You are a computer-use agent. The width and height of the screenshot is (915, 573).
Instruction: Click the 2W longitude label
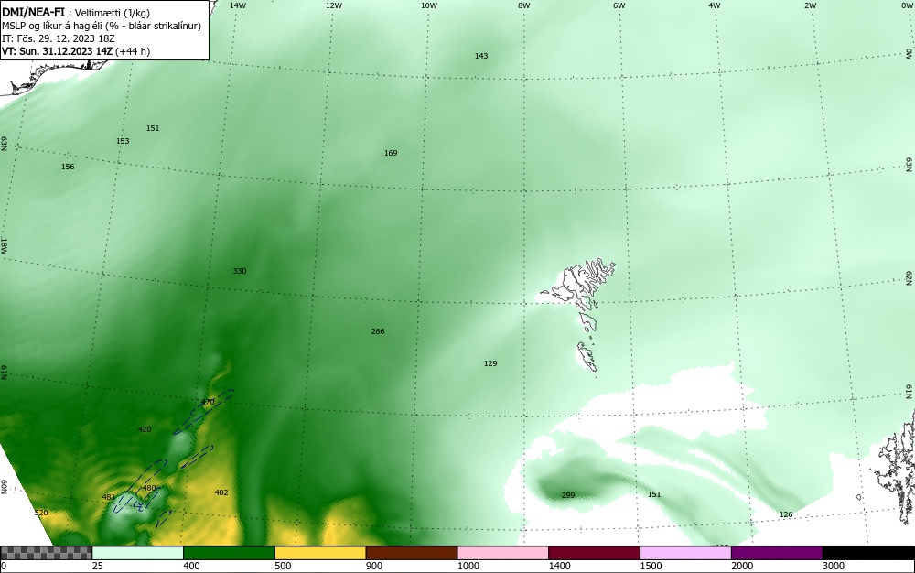[x=810, y=5]
